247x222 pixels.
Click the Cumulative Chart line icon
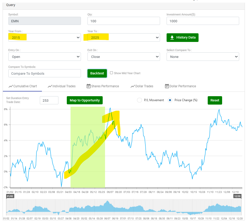pos(10,86)
